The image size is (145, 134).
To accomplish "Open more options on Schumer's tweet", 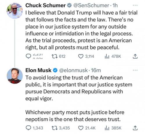I will 135,5.
